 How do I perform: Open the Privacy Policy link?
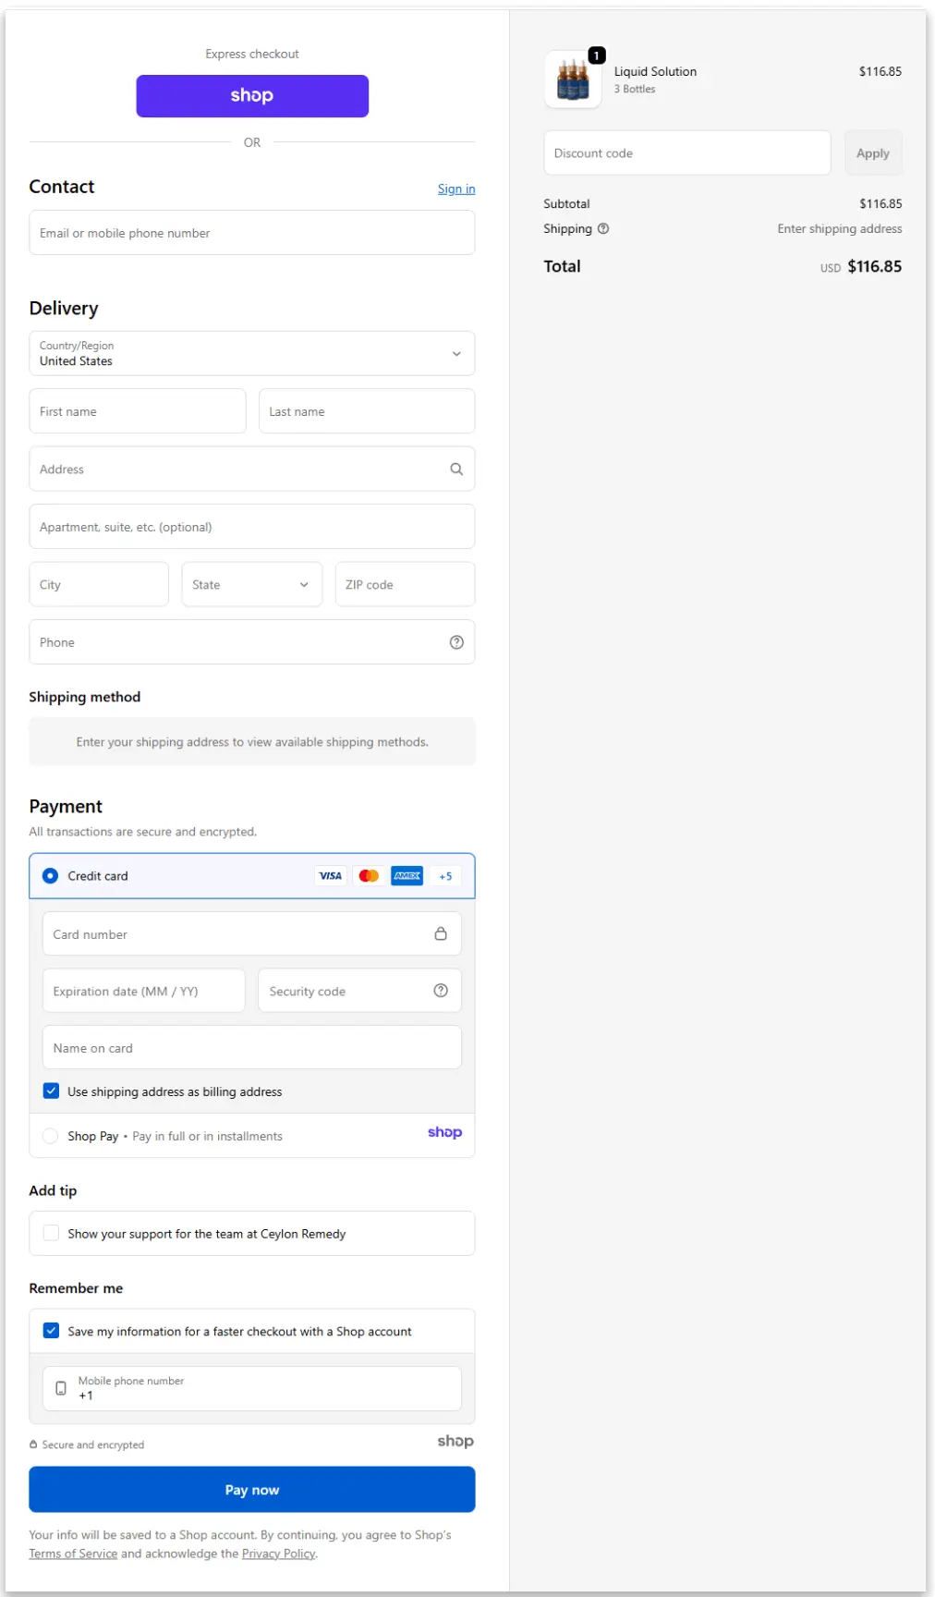(278, 1554)
